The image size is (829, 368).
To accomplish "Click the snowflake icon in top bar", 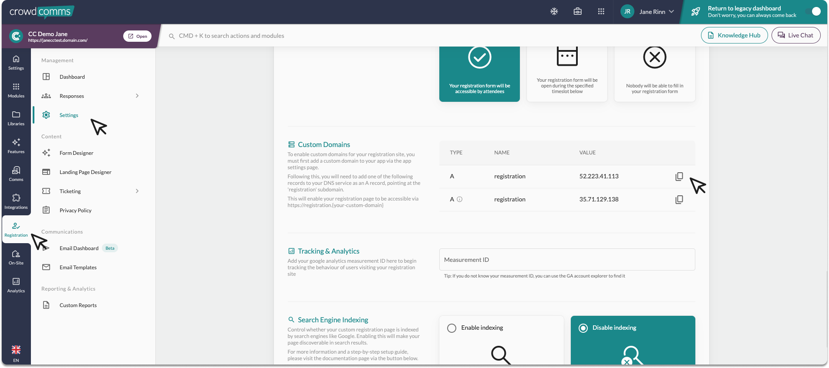I will pos(554,12).
